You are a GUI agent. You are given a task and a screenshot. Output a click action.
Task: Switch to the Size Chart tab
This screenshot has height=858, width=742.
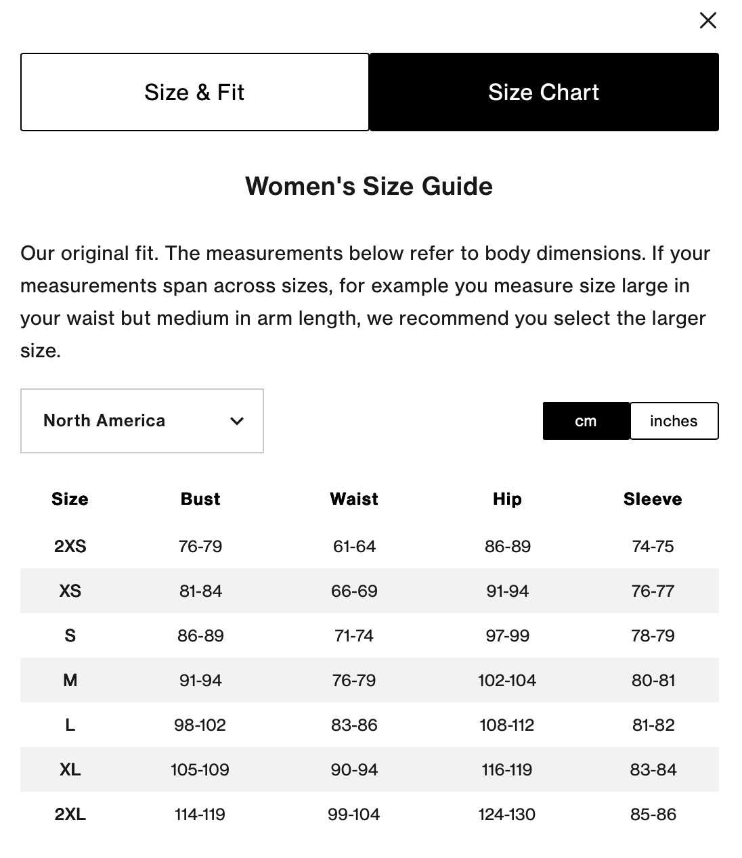[x=544, y=91]
